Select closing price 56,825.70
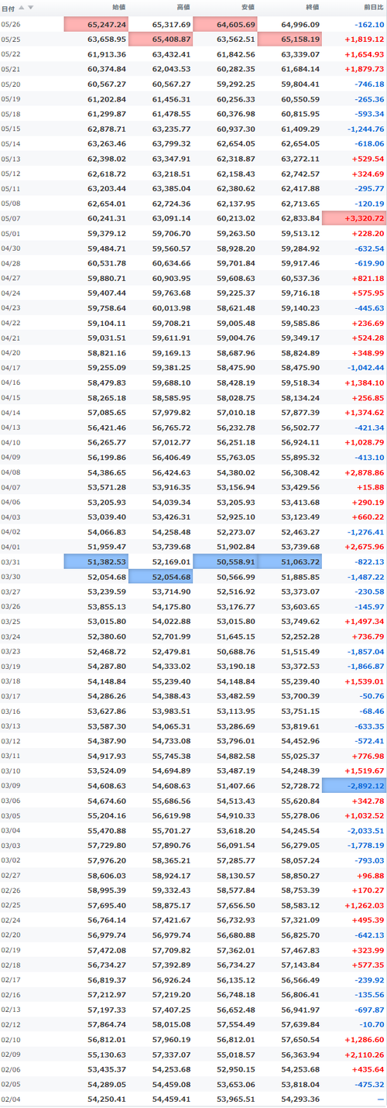Screen dimensions: 387x1108 coord(300,934)
